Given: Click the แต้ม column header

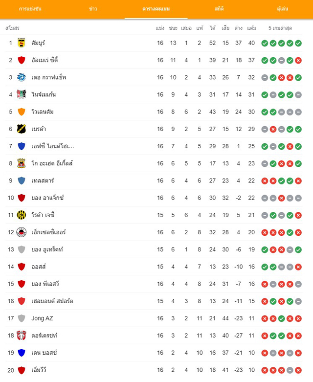Looking at the screenshot, I should tap(251, 28).
